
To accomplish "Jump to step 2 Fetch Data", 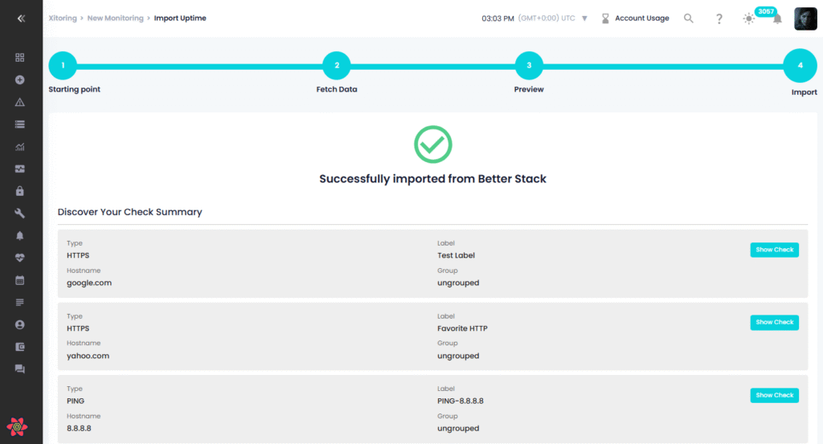I will [x=337, y=66].
